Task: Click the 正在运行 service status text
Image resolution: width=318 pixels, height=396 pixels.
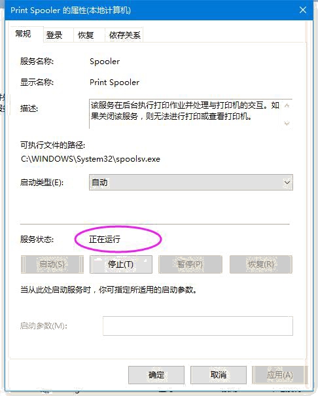Action: coord(105,239)
